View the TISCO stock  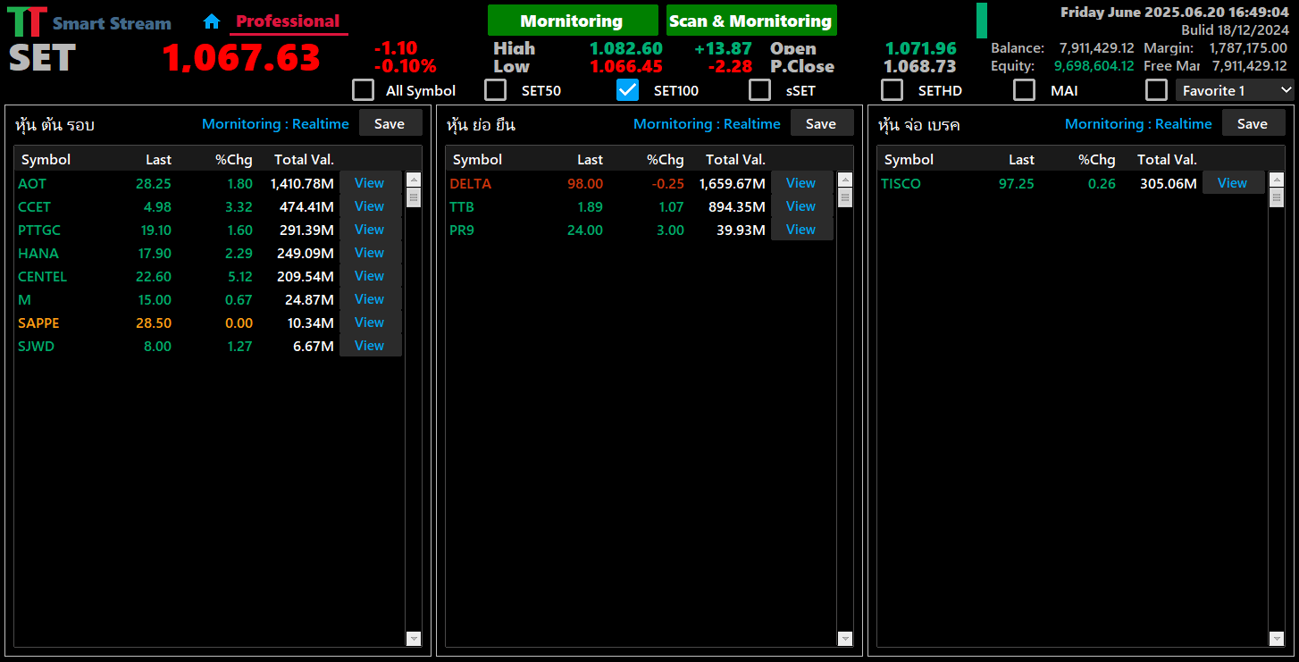pos(1233,183)
